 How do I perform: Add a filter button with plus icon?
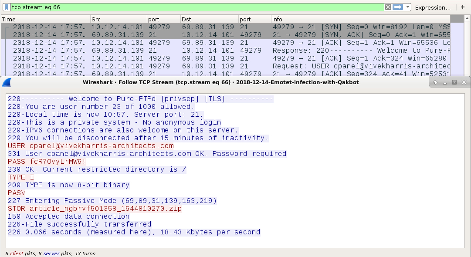(463, 7)
